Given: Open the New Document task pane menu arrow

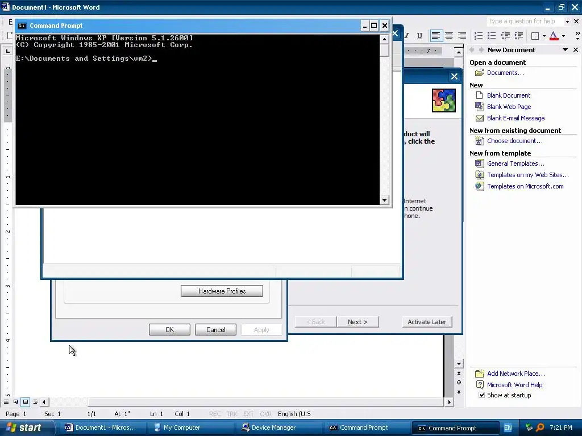Looking at the screenshot, I should (x=565, y=50).
